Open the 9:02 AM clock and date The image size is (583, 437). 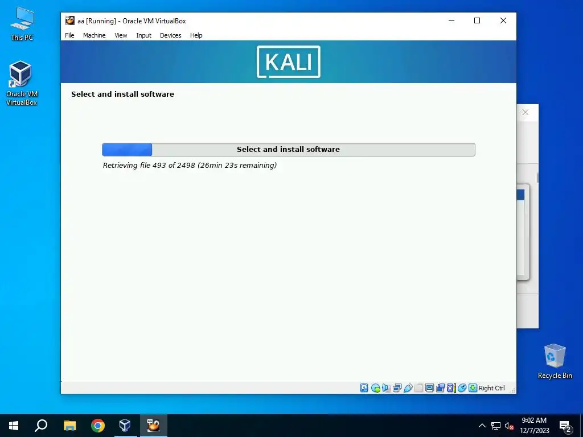coord(534,426)
